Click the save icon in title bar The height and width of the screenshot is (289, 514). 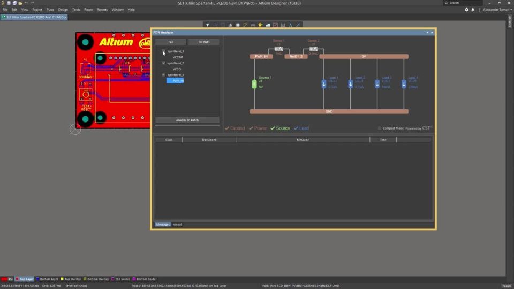(x=9, y=3)
